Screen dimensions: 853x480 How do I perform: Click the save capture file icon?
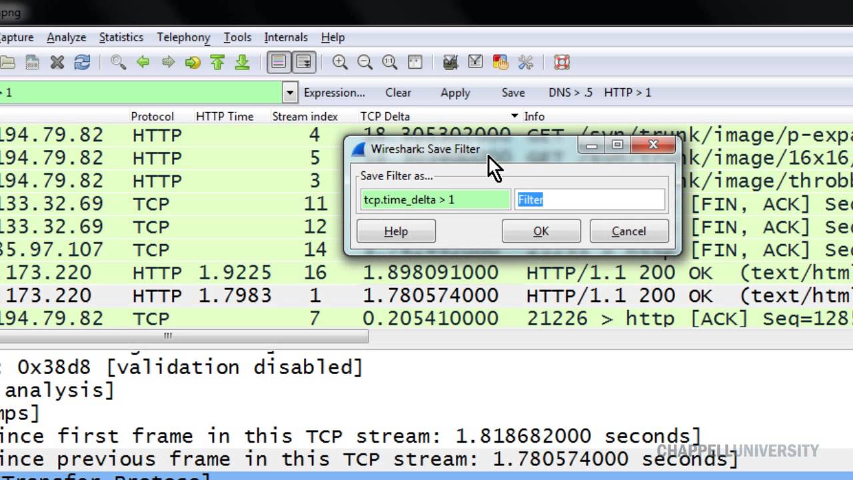32,63
